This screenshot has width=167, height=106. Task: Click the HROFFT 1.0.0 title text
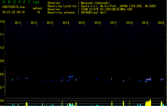tap(21, 2)
